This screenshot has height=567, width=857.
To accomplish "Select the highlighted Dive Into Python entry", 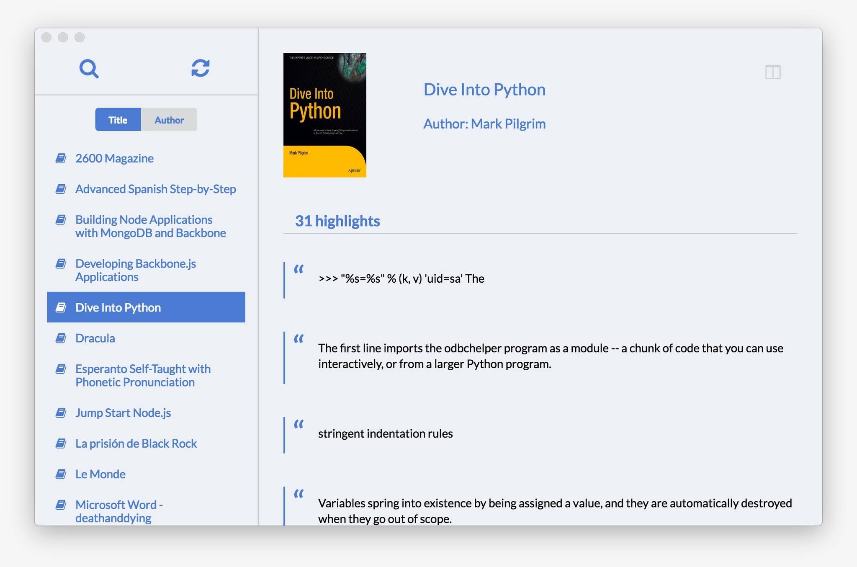I will (x=146, y=307).
